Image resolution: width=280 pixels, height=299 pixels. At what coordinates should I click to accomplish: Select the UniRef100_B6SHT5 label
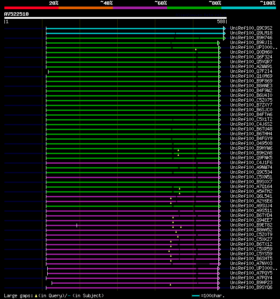[x=251, y=258]
